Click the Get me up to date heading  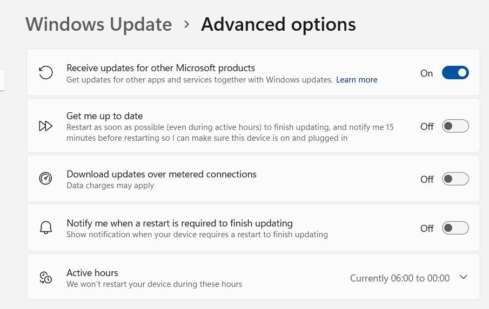[104, 116]
